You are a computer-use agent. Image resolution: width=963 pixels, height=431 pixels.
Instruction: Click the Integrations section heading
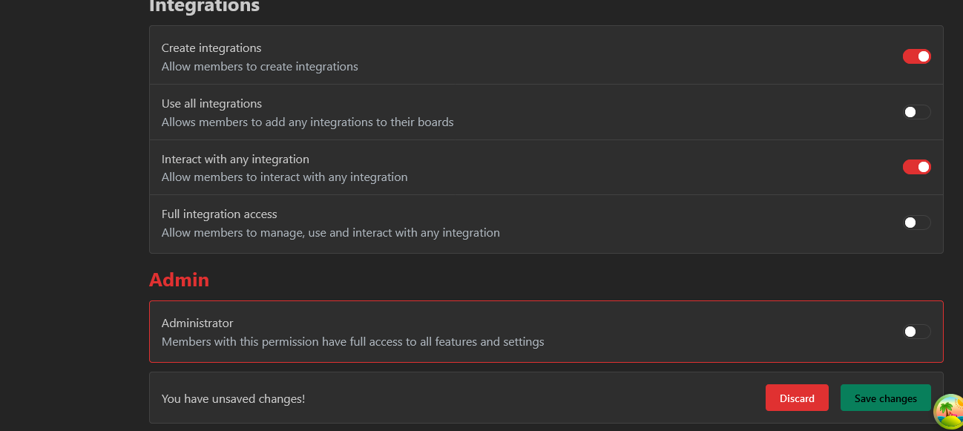(x=204, y=6)
